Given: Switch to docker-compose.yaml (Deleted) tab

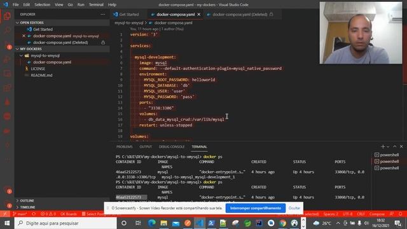Looking at the screenshot, I should coord(240,14).
